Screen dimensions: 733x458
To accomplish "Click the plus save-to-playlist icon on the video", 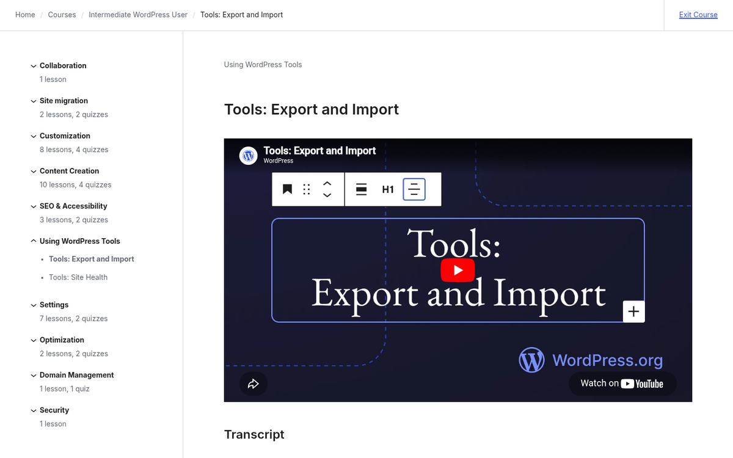I will coord(633,311).
